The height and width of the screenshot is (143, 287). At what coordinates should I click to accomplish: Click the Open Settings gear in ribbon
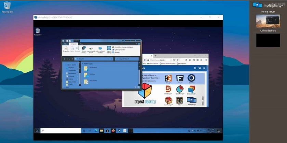click(x=109, y=49)
